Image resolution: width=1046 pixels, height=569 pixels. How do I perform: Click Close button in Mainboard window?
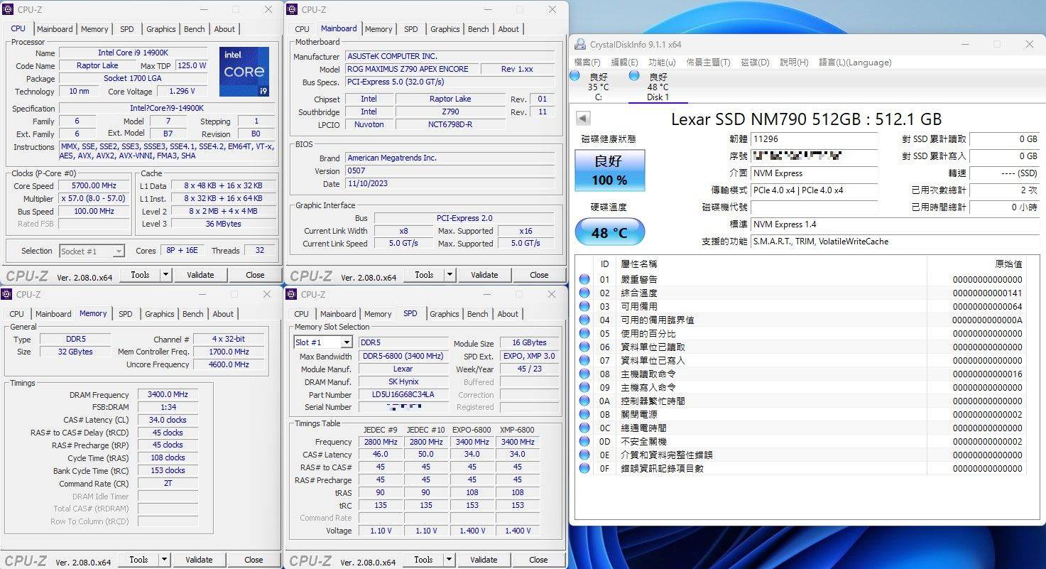(539, 275)
